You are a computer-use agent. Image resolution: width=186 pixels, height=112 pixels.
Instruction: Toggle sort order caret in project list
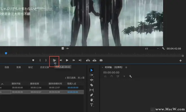click(x=2, y=84)
